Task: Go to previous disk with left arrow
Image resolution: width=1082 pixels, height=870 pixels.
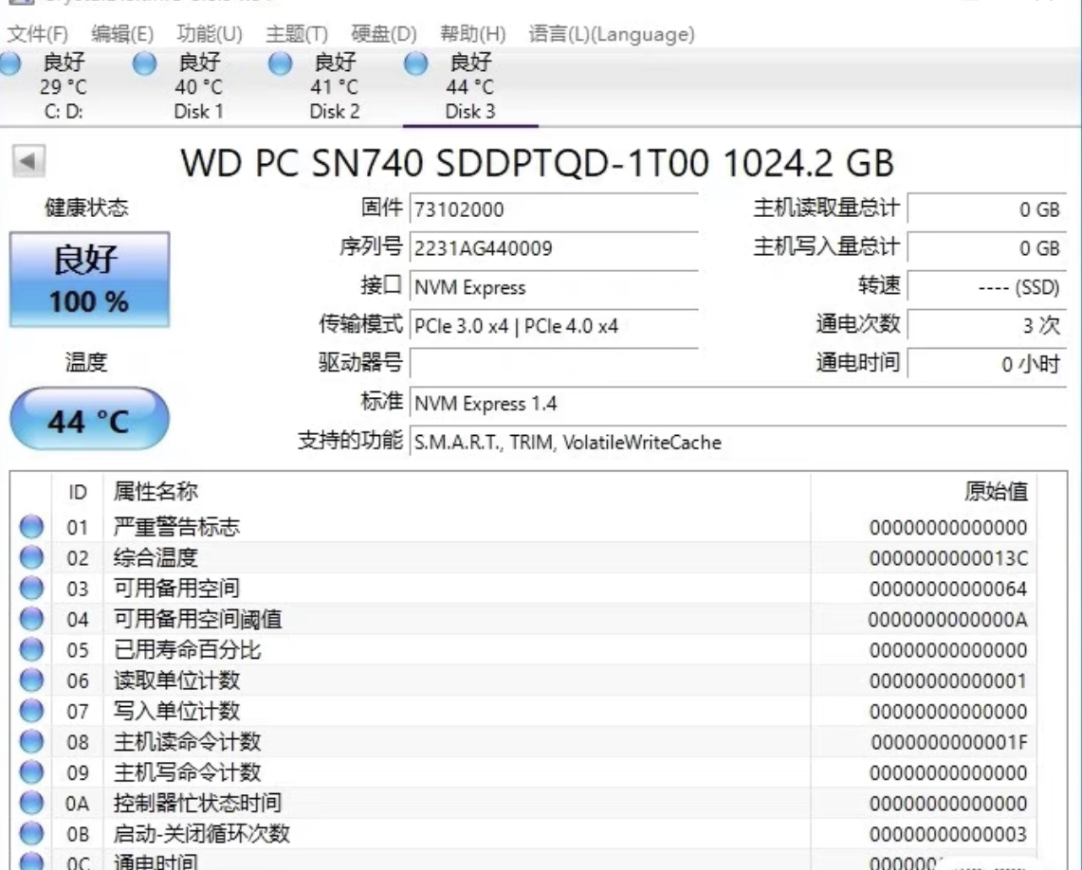Action: pyautogui.click(x=28, y=161)
